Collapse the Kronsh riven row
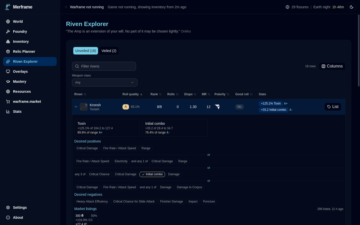 pyautogui.click(x=76, y=107)
